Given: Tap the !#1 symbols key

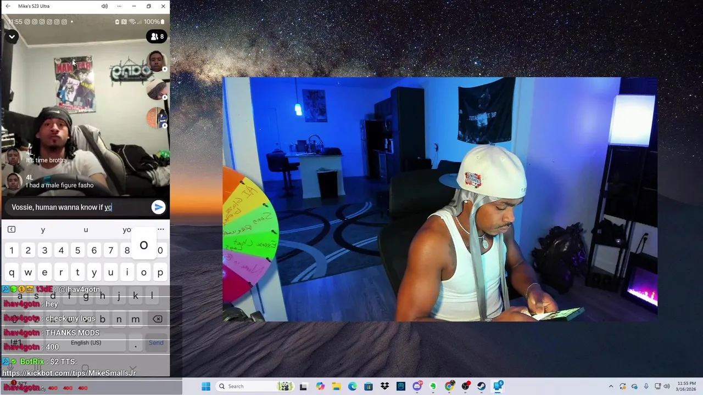Looking at the screenshot, I should tap(16, 343).
